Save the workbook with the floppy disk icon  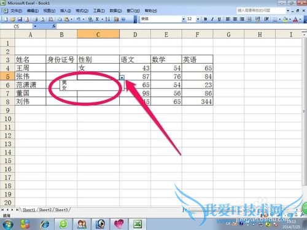[20, 19]
